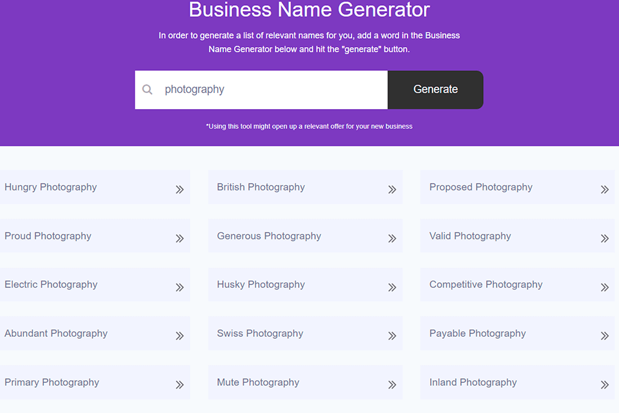This screenshot has height=413, width=619.
Task: Click the double-arrow icon beside Inland Photography
Action: pyautogui.click(x=605, y=385)
